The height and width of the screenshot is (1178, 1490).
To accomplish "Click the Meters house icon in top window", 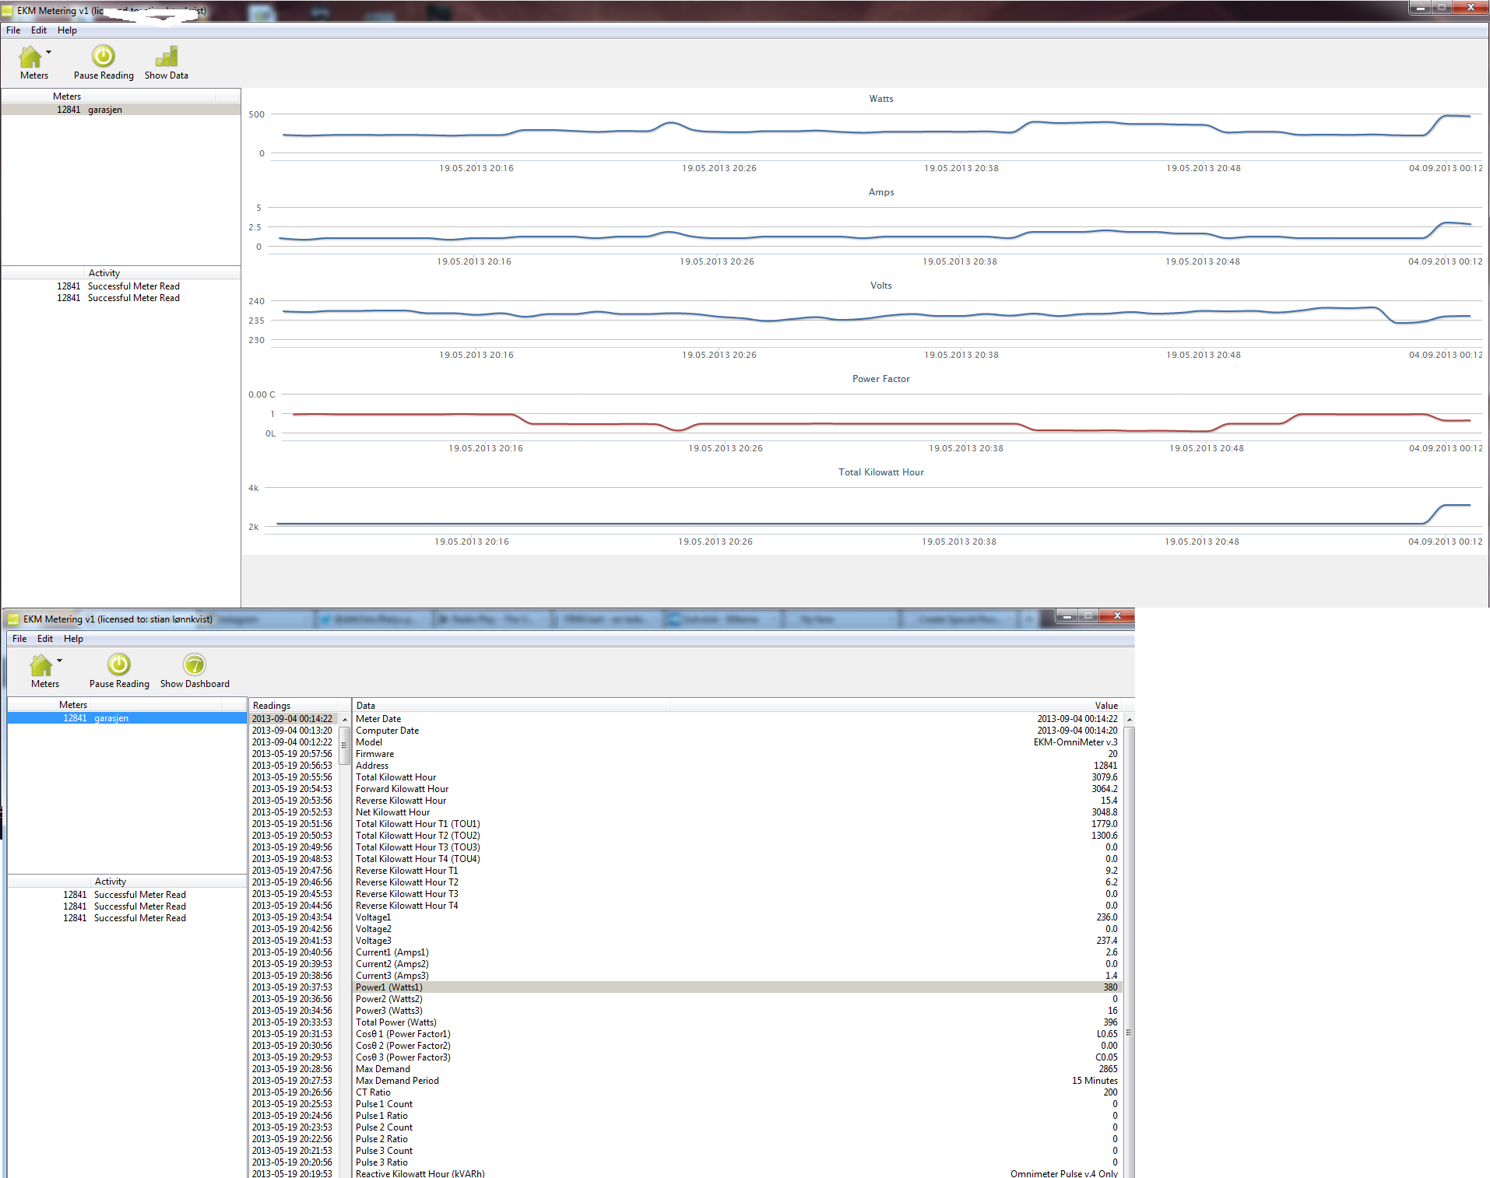I will pos(30,58).
